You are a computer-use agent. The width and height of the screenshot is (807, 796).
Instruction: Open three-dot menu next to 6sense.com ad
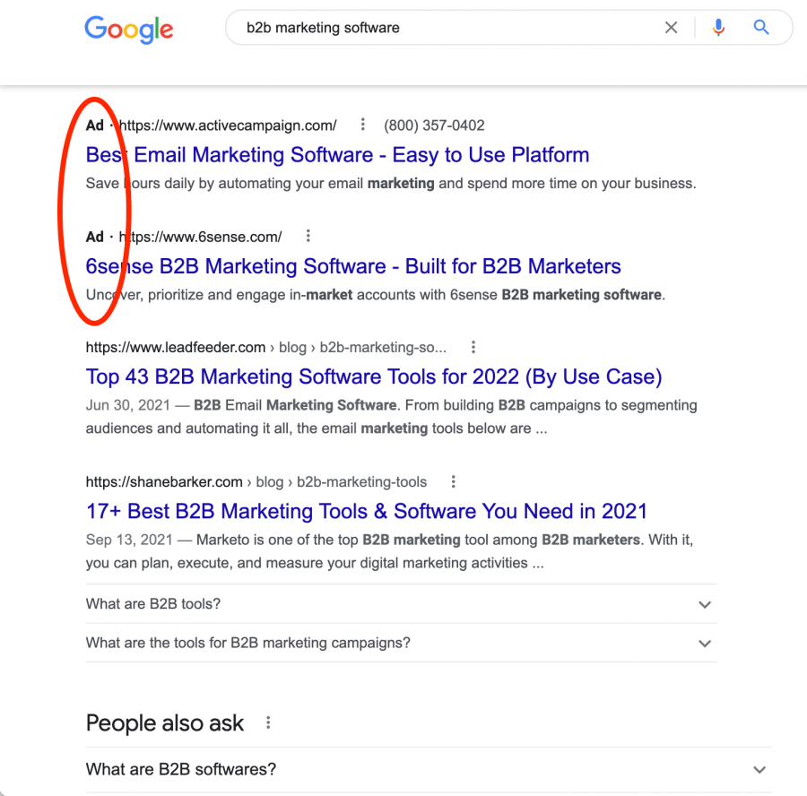pos(308,236)
